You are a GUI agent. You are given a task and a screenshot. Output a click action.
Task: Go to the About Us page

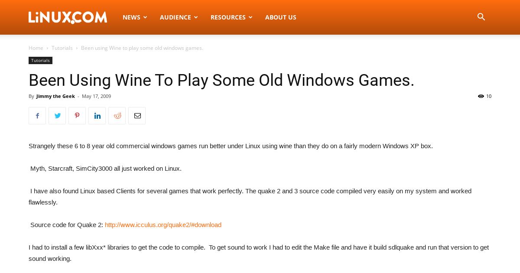[281, 17]
